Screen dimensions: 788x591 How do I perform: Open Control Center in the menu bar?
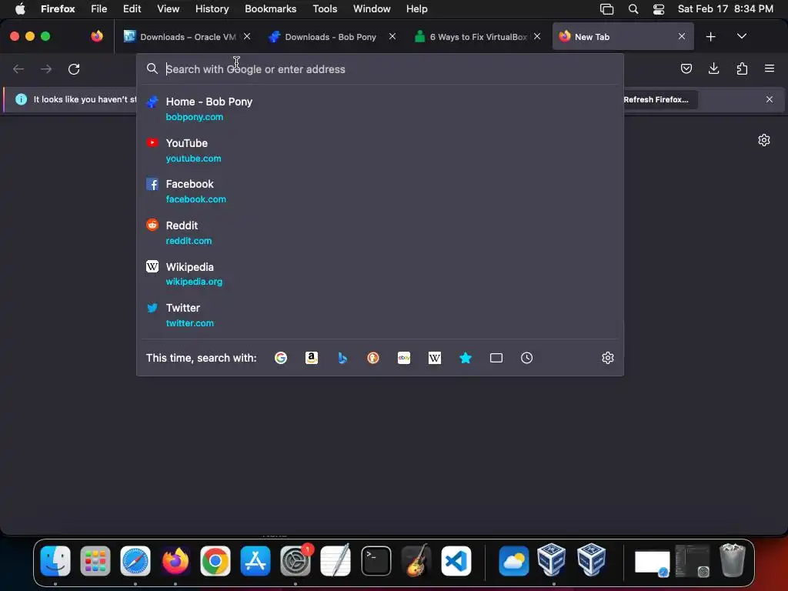659,9
